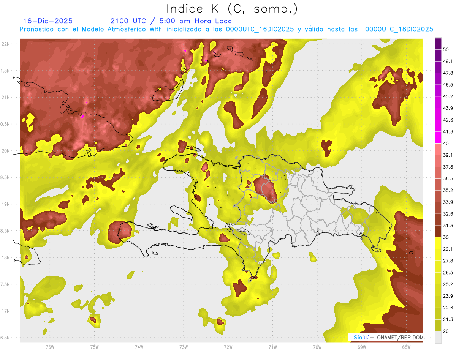The width and height of the screenshot is (456, 352).
Task: Click the latitude label '21N'
Action: coord(6,97)
